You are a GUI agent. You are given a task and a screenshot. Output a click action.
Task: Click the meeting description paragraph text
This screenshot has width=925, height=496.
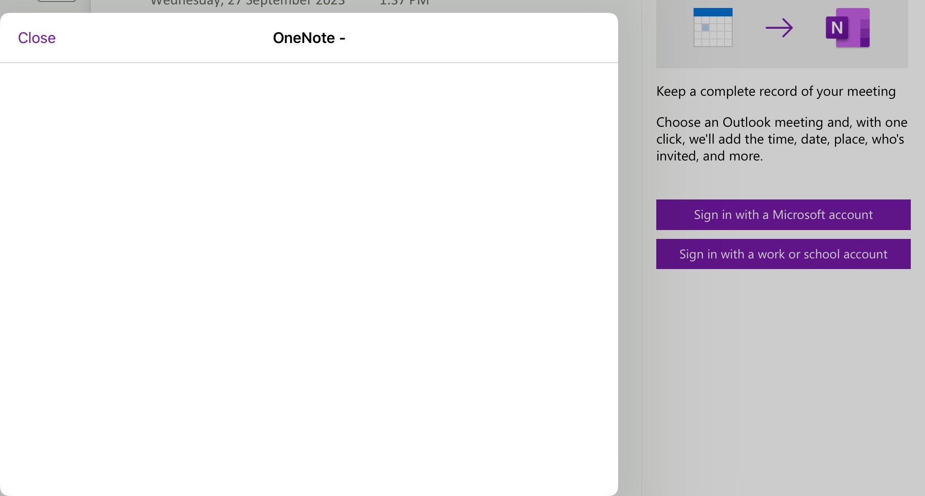[x=780, y=139]
